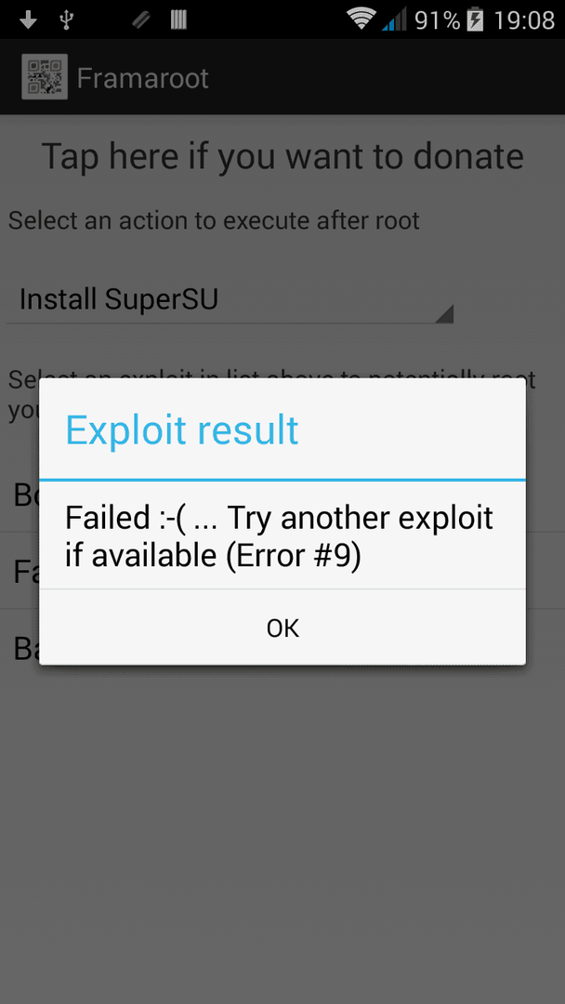Tap the donate link text
The height and width of the screenshot is (1004, 565).
click(282, 156)
